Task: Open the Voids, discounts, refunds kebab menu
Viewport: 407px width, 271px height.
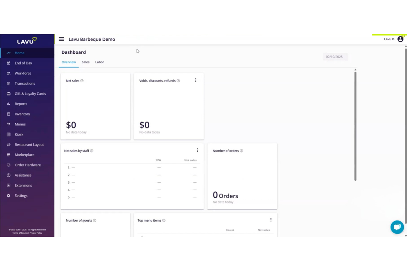Action: pyautogui.click(x=196, y=80)
